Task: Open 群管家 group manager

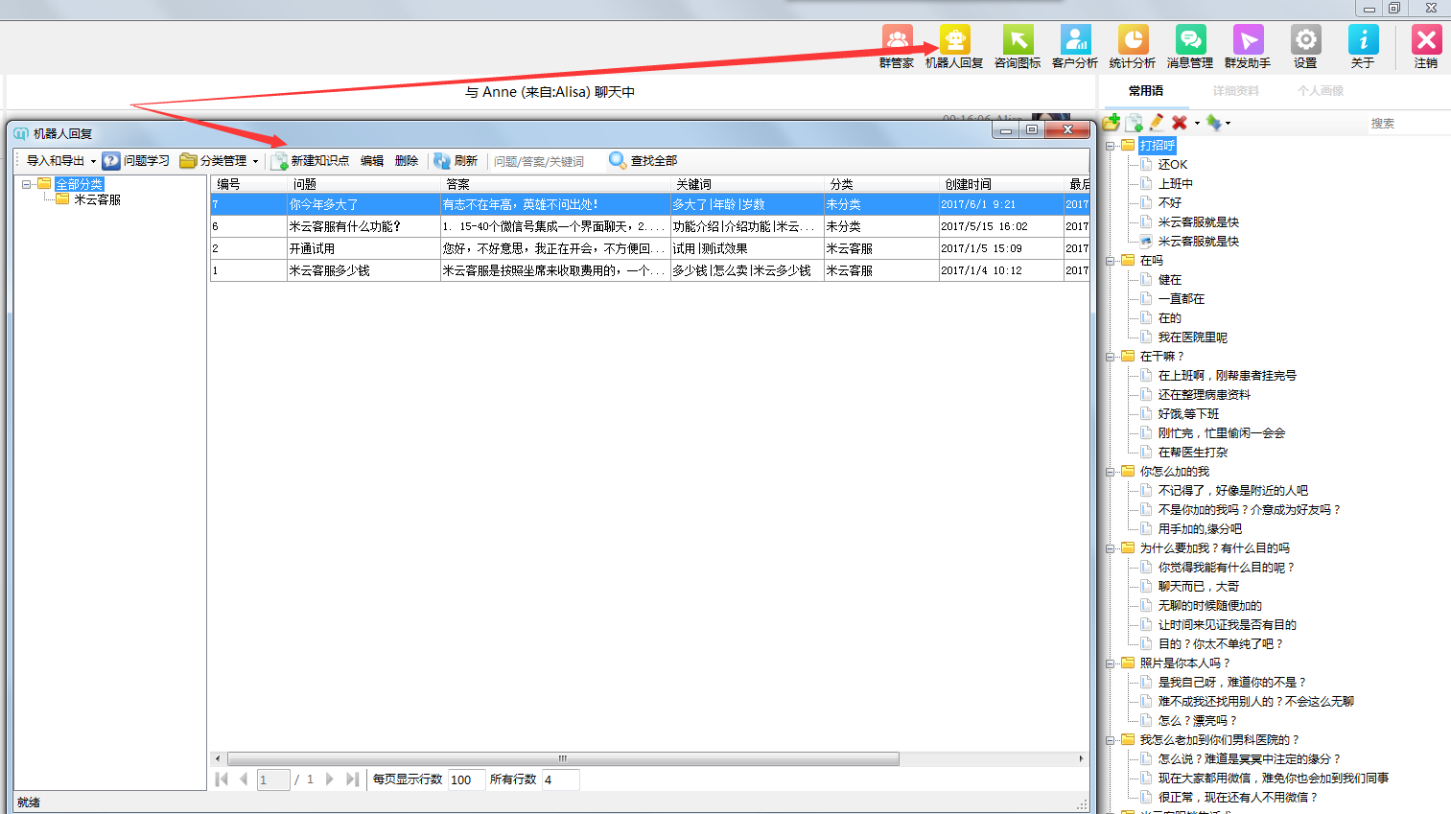Action: (x=897, y=46)
